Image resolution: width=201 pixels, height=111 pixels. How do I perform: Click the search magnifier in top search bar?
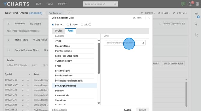coord(115,4)
